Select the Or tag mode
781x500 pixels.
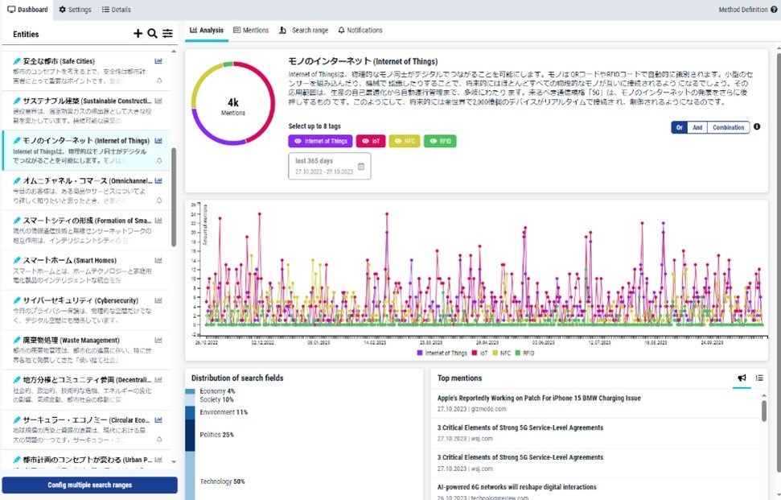click(x=679, y=127)
